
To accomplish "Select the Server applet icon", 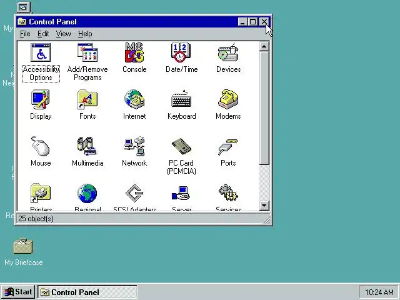I will (181, 194).
